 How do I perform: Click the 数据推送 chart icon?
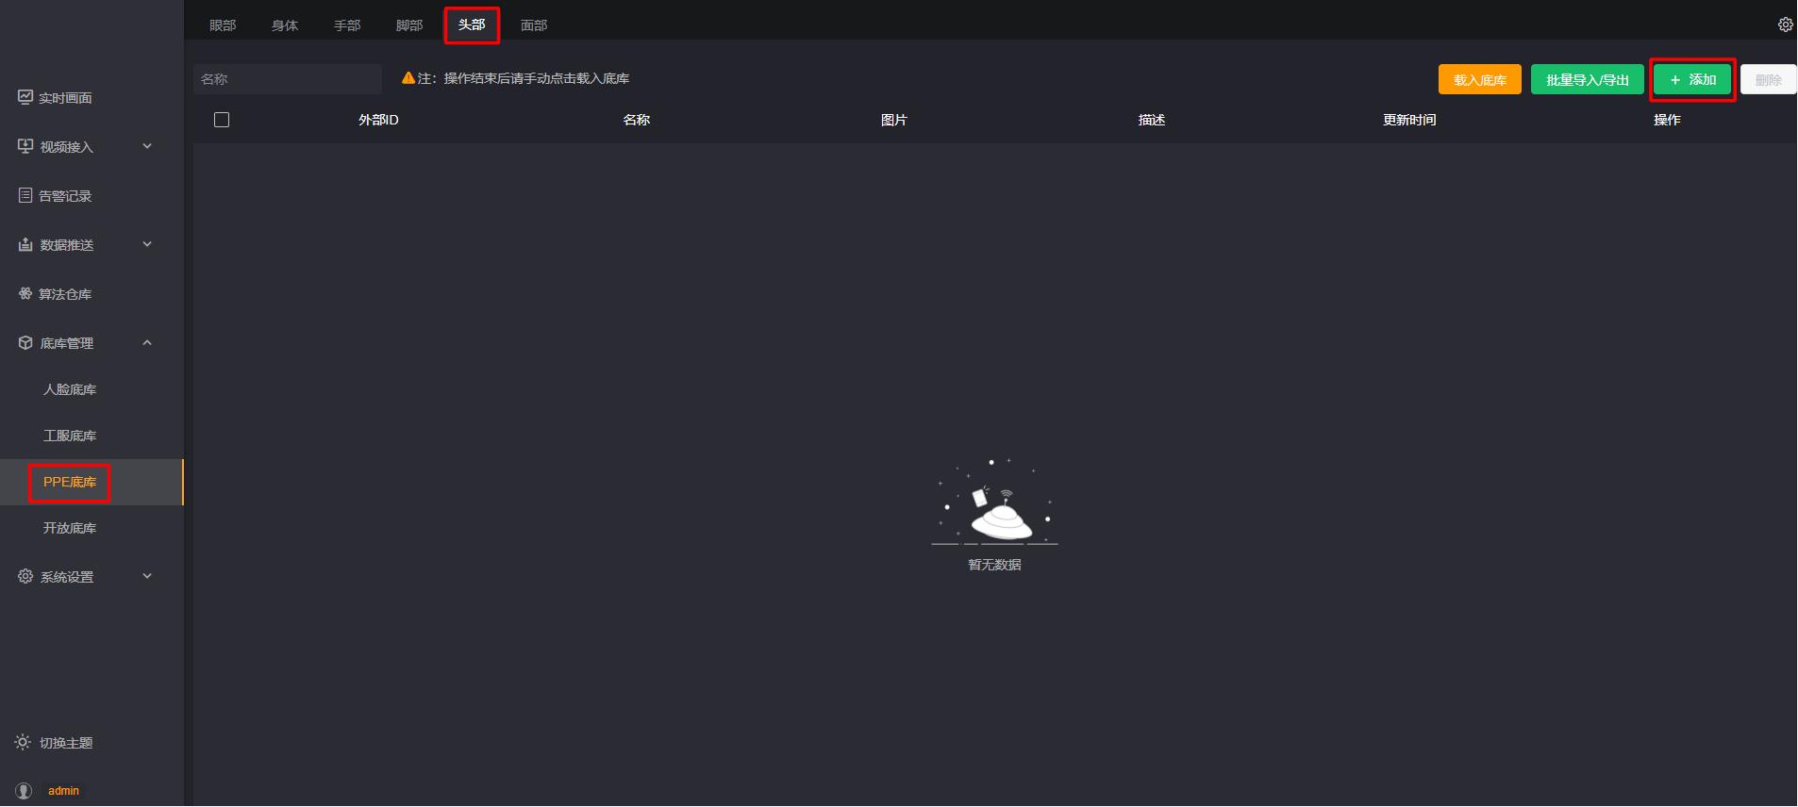pos(25,244)
